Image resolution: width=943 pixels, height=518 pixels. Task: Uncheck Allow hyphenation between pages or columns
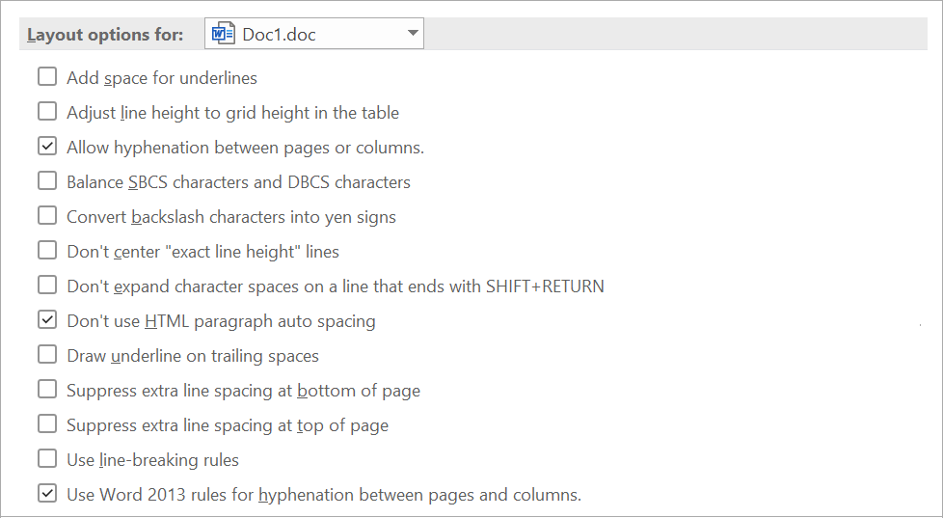tap(47, 147)
